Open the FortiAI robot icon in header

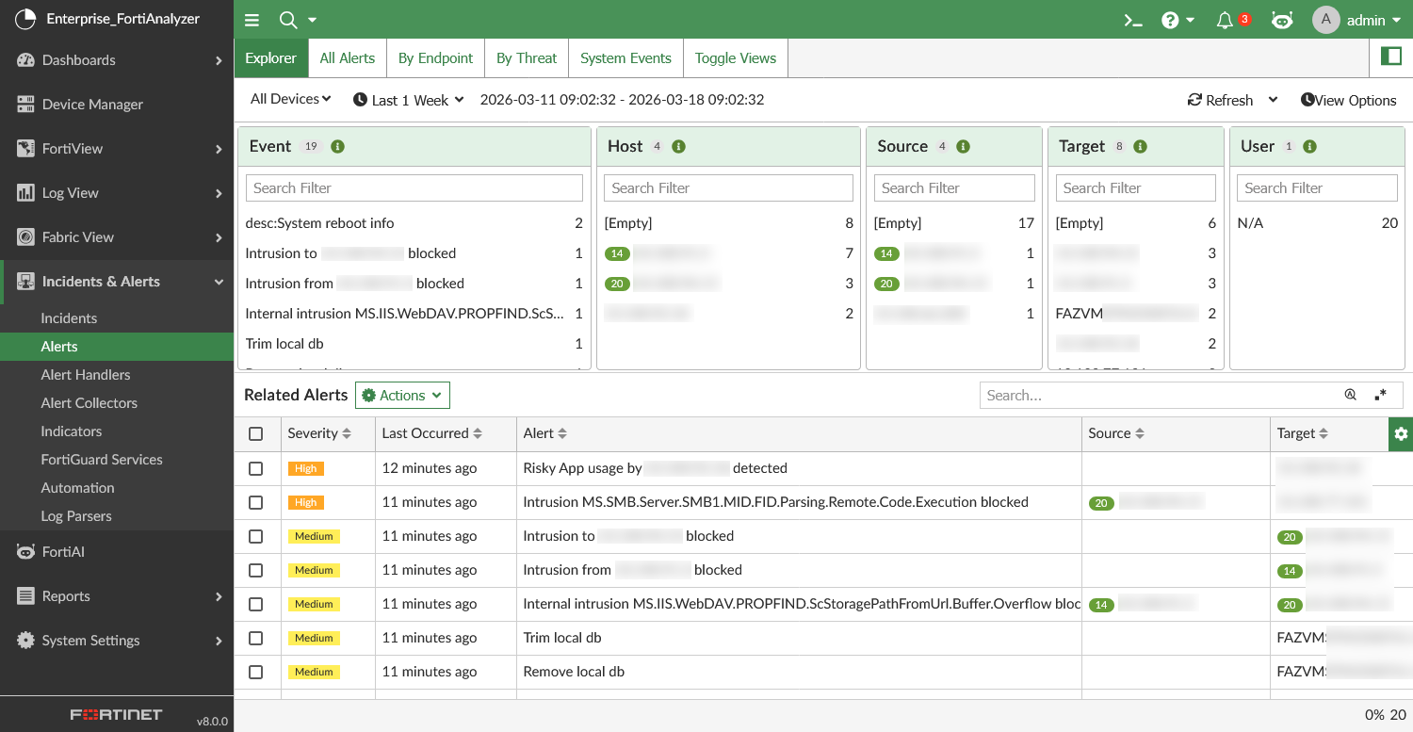tap(1281, 20)
